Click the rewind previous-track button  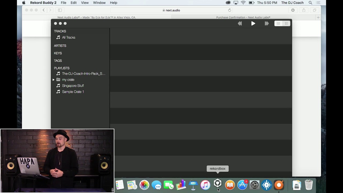[x=240, y=24]
